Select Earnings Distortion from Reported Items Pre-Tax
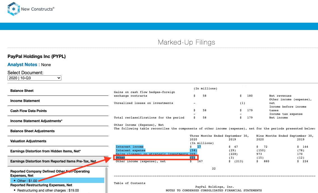The width and height of the screenshot is (318, 193). click(58, 161)
